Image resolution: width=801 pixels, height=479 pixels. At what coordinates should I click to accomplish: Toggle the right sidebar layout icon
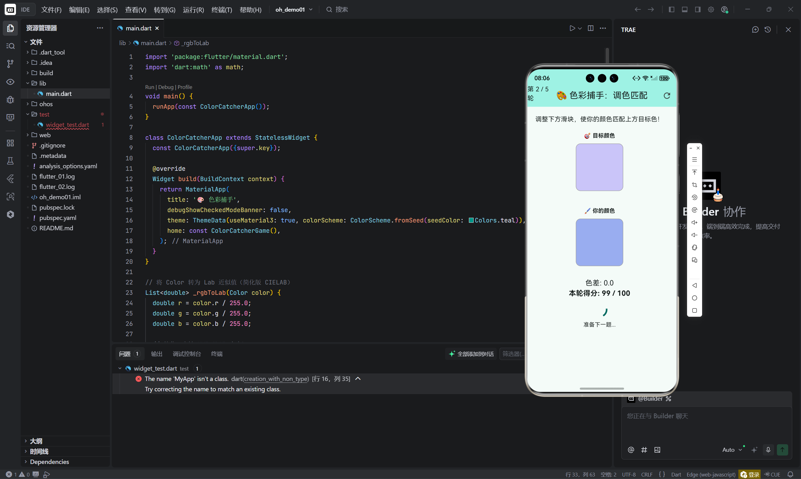tap(698, 10)
